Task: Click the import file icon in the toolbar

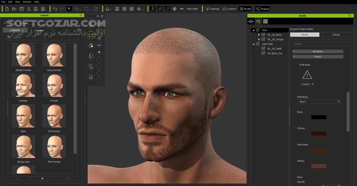Action: (x=43, y=9)
